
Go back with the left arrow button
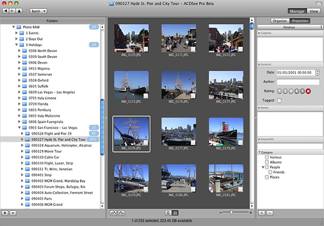point(5,11)
